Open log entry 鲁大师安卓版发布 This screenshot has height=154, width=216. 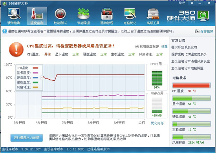184,47
